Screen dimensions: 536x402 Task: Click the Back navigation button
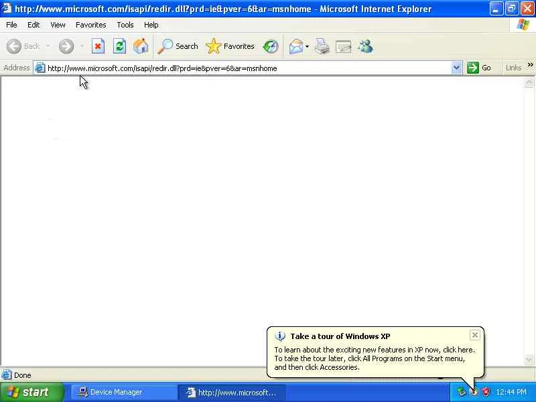[x=23, y=46]
